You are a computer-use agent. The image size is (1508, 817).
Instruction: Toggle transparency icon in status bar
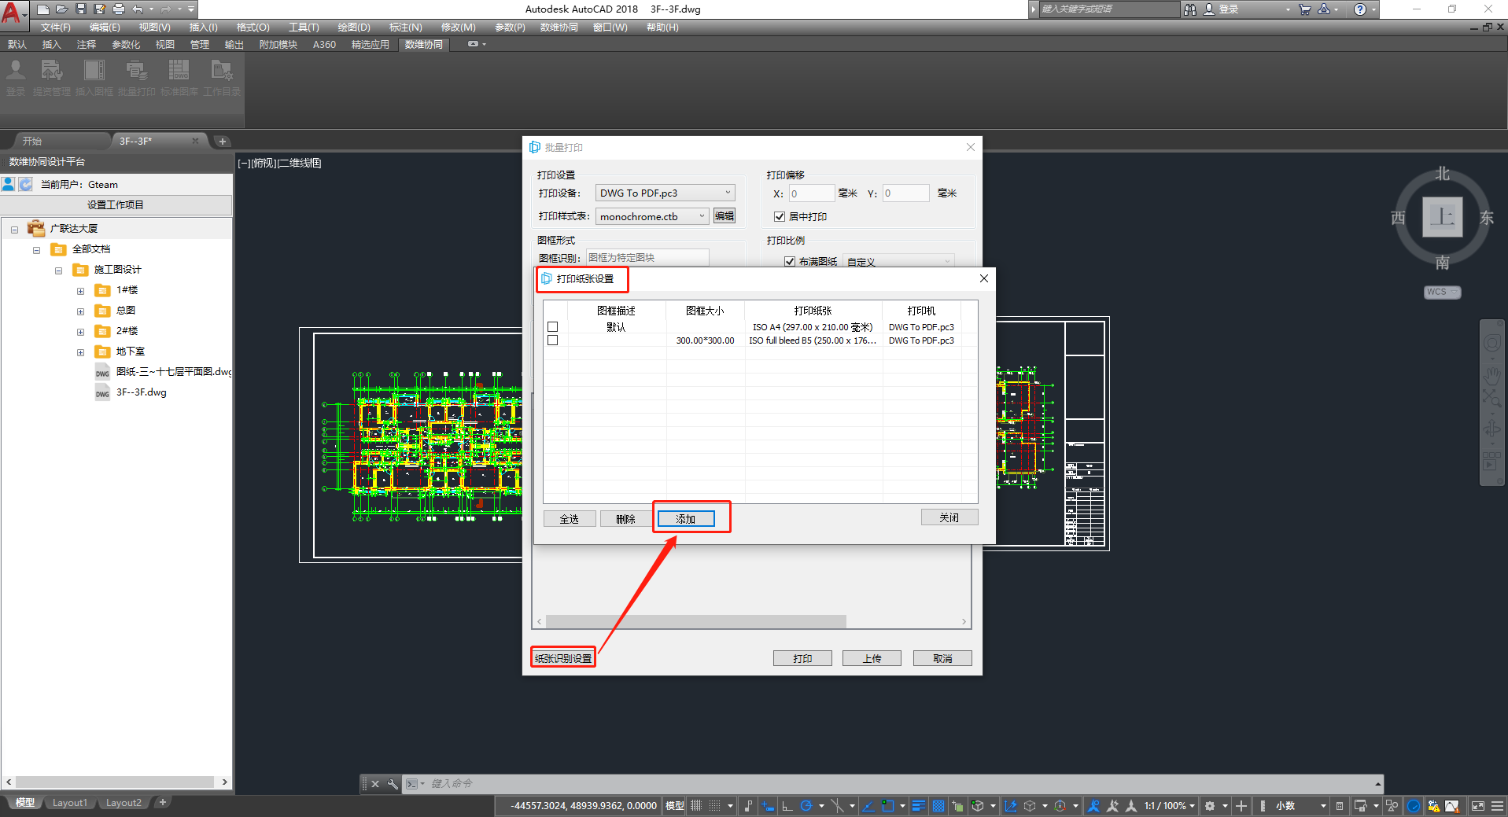938,806
